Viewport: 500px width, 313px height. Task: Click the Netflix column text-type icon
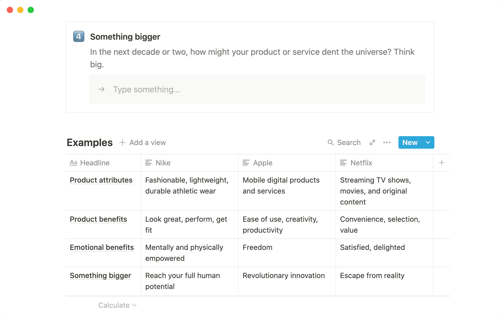pos(343,163)
